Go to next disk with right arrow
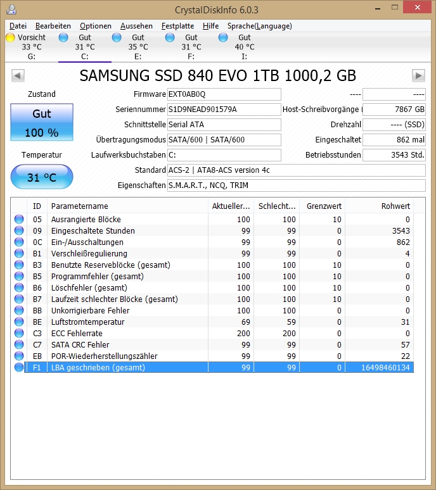The image size is (436, 490). tap(418, 75)
